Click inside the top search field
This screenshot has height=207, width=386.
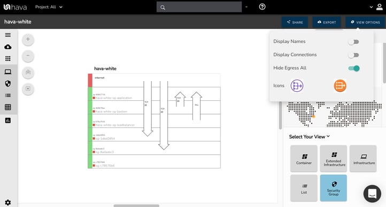pos(199,7)
